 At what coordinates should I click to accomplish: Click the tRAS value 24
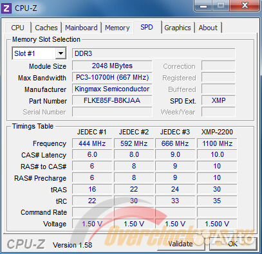pyautogui.click(x=175, y=189)
